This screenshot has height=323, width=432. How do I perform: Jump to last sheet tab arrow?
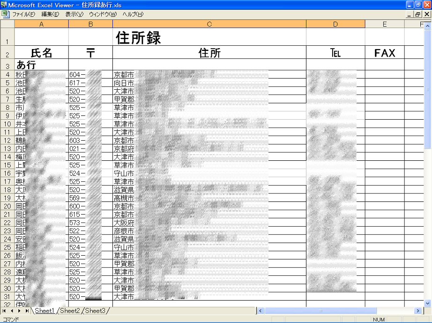click(27, 311)
